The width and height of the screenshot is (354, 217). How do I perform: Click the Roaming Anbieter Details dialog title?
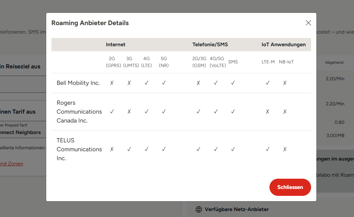[90, 23]
